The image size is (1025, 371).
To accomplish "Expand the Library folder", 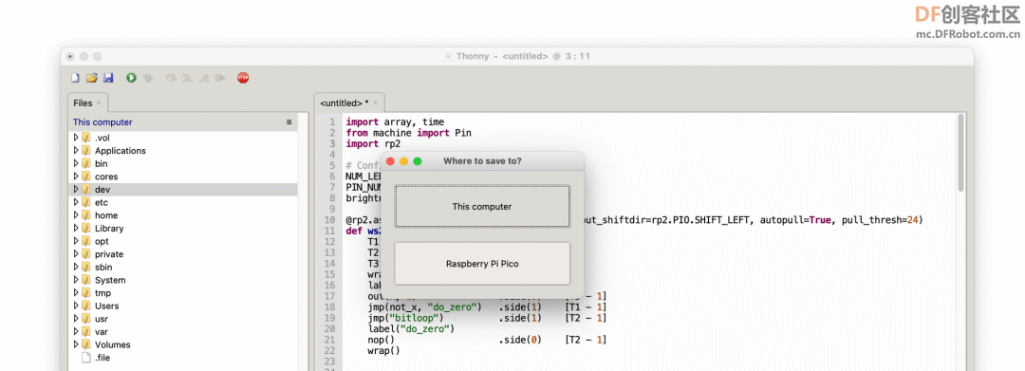I will (76, 228).
